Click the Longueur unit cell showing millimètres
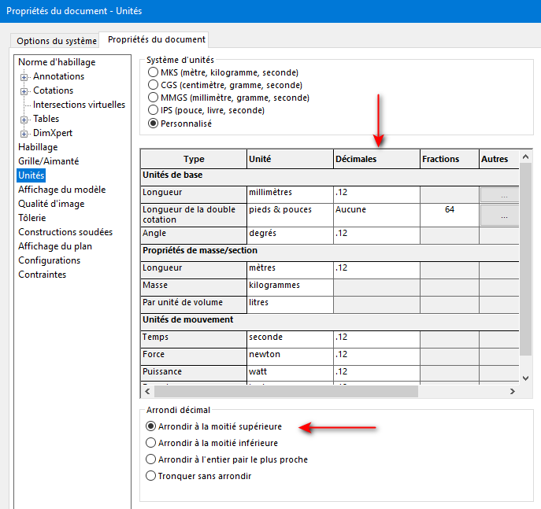 [x=288, y=193]
